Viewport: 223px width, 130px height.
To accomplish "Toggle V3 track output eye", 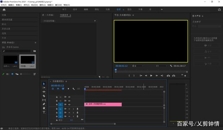I will coord(69,97).
